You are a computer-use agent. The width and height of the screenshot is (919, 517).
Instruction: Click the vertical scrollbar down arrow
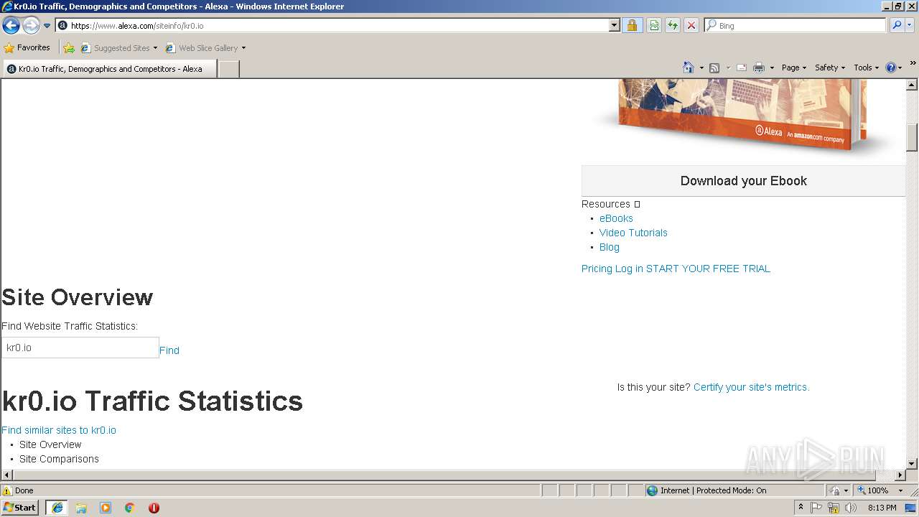tap(912, 464)
